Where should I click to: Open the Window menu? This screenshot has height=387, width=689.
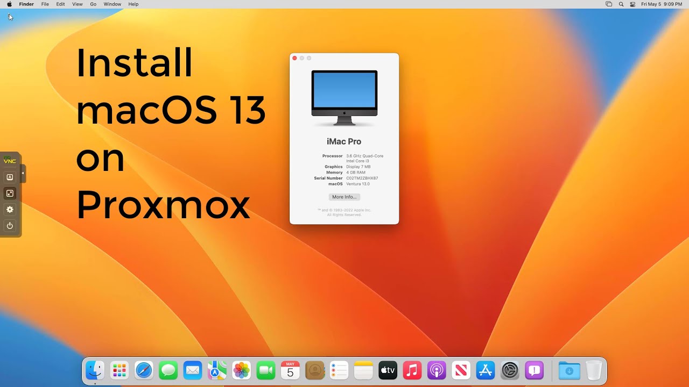pyautogui.click(x=113, y=4)
